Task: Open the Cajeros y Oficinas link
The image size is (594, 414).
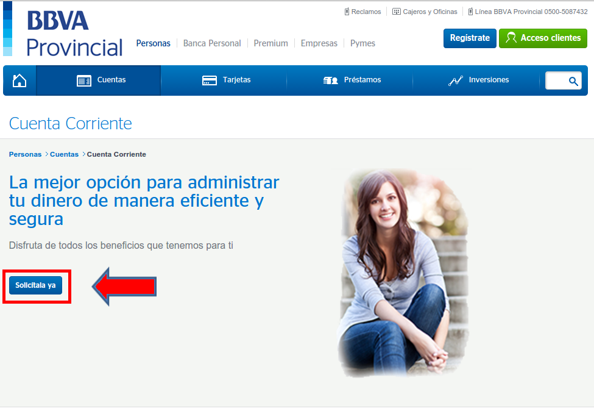Action: (430, 12)
